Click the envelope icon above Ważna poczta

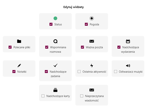click(92, 41)
